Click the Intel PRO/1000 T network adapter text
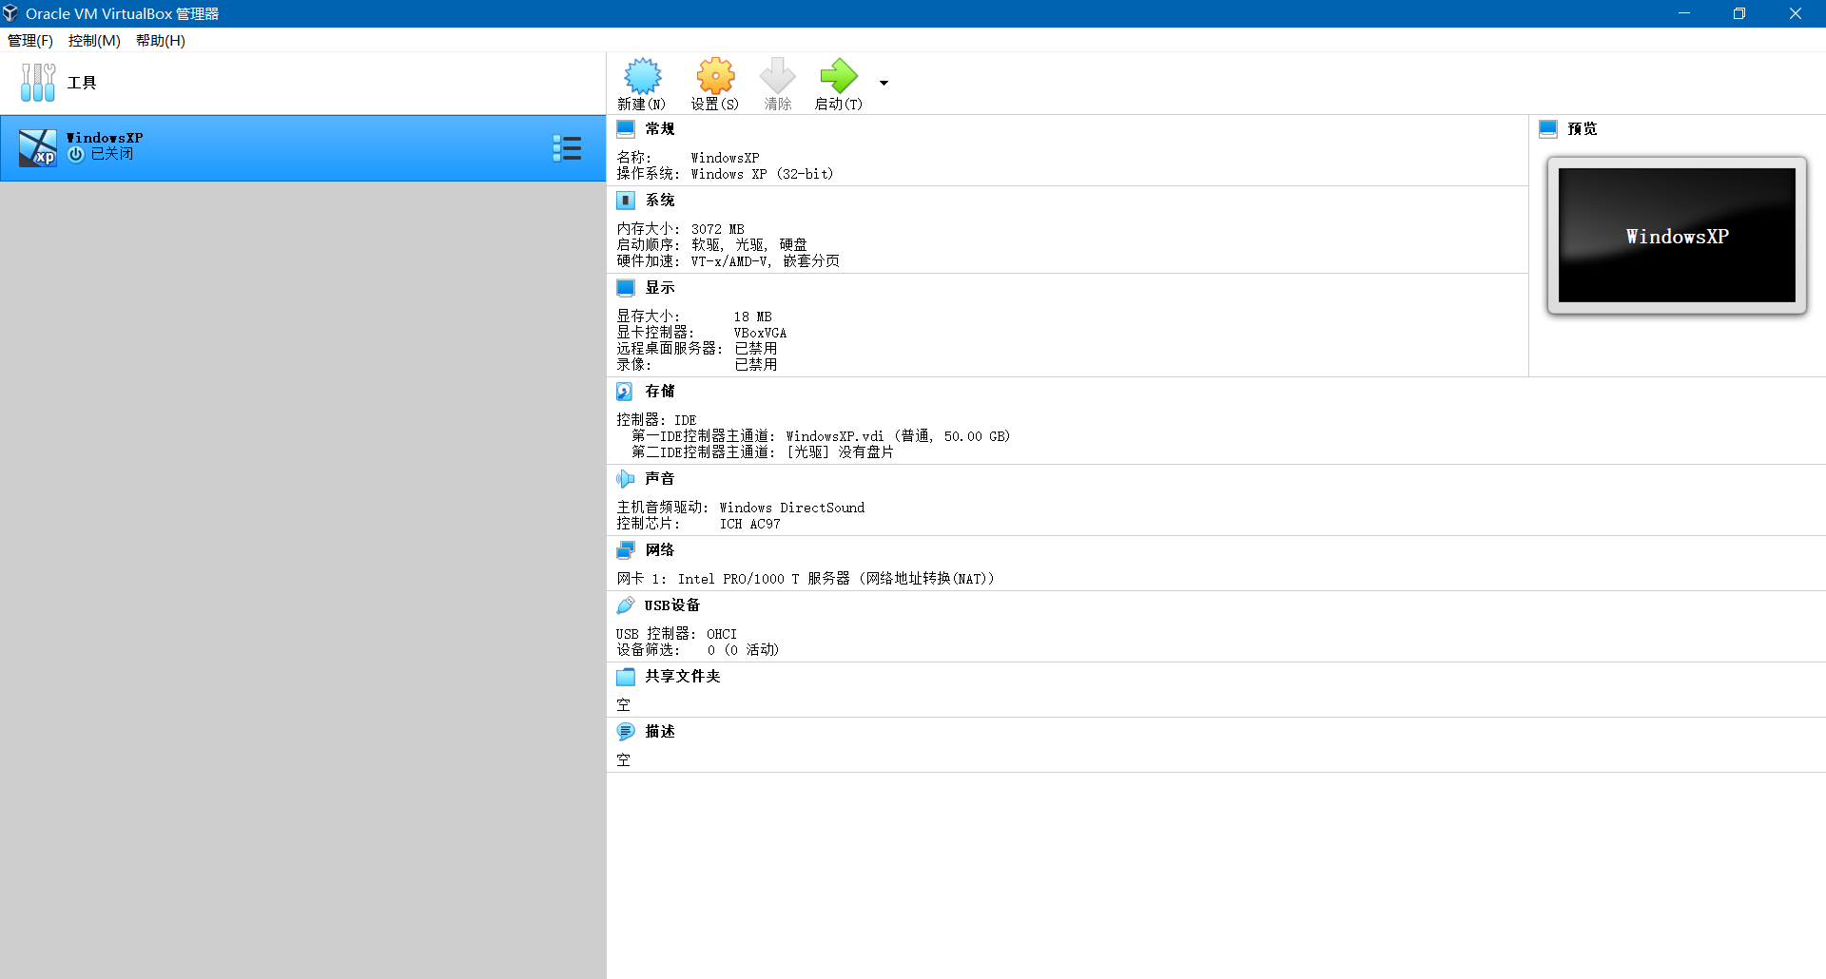 [836, 579]
